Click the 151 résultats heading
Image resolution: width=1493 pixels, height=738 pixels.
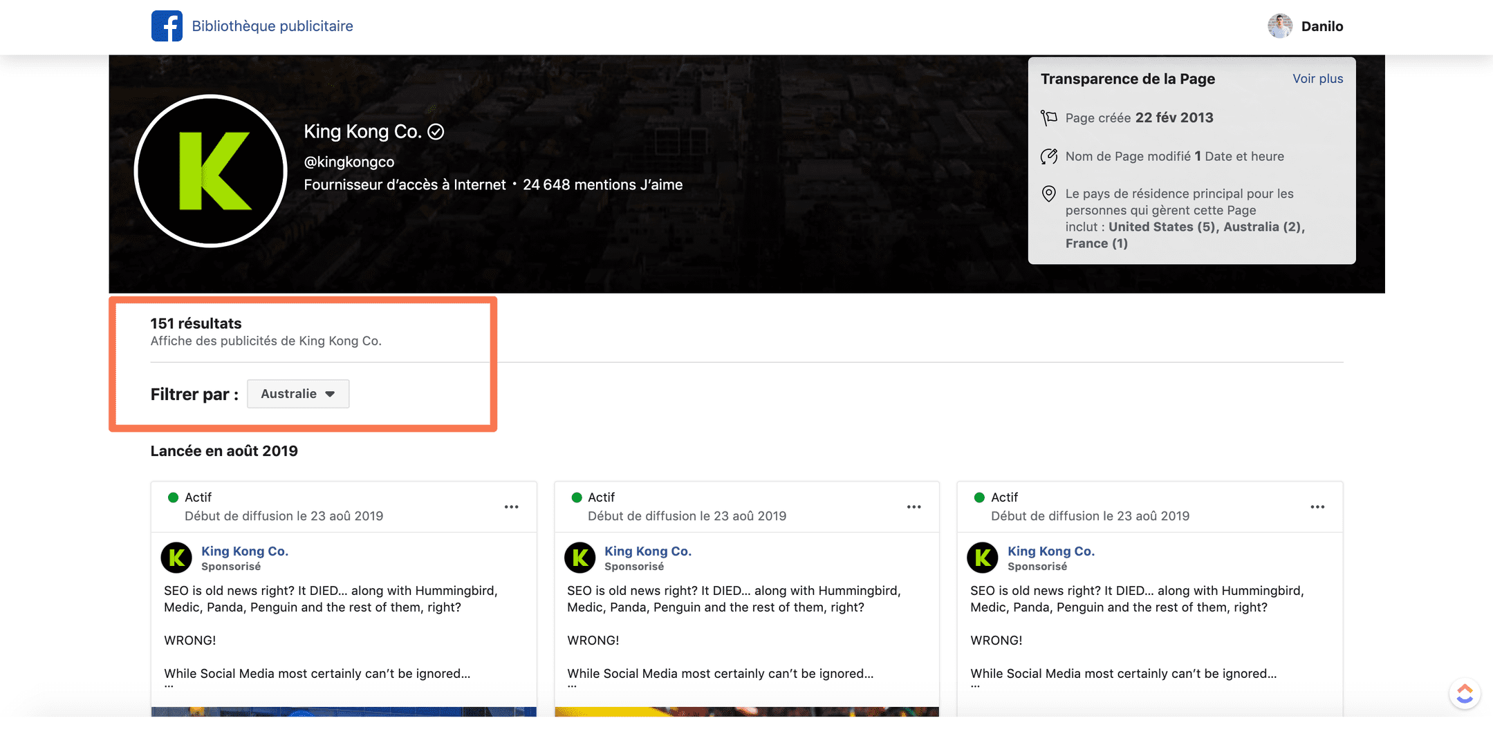(x=196, y=323)
